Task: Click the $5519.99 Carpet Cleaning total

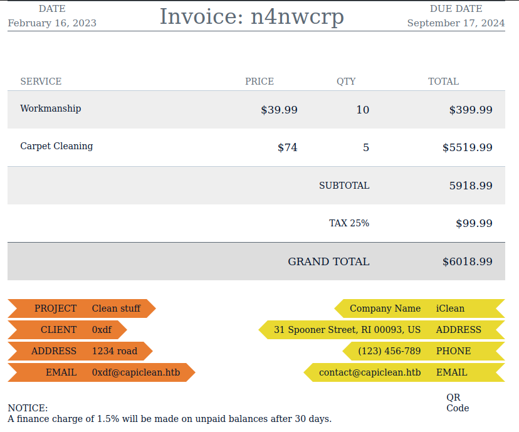Action: [467, 148]
